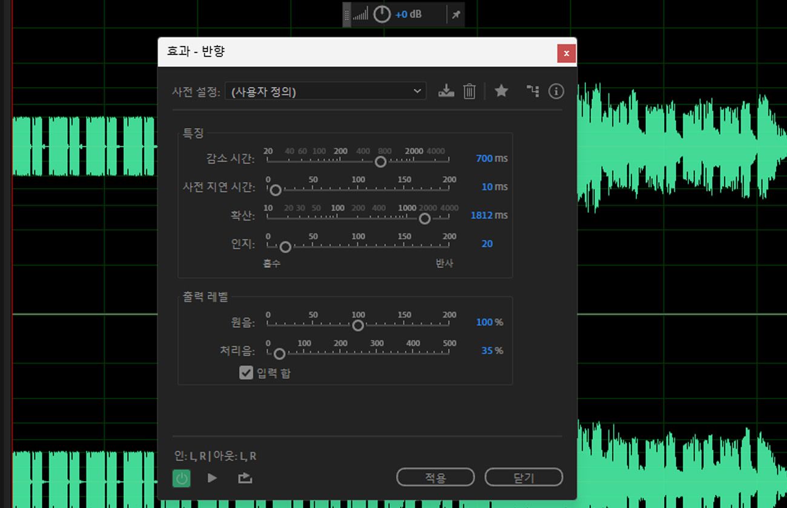787x508 pixels.
Task: Expand the preset list arrow
Action: [417, 91]
